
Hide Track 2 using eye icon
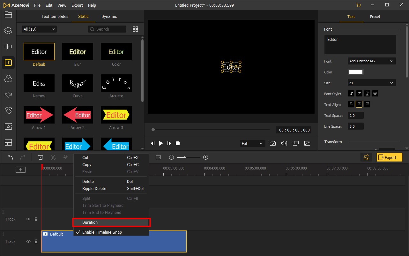click(28, 219)
